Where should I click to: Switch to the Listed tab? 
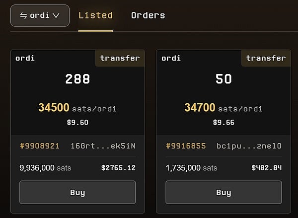tap(95, 15)
